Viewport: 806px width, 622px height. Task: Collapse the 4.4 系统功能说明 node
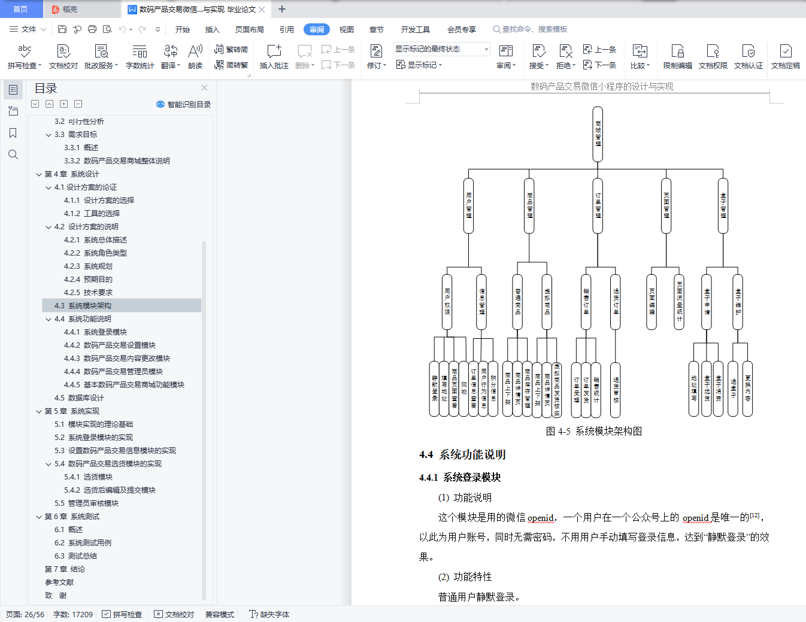(x=49, y=319)
